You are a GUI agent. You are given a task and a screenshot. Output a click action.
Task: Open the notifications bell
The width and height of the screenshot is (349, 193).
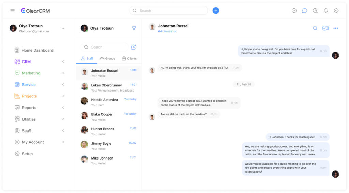tap(325, 11)
